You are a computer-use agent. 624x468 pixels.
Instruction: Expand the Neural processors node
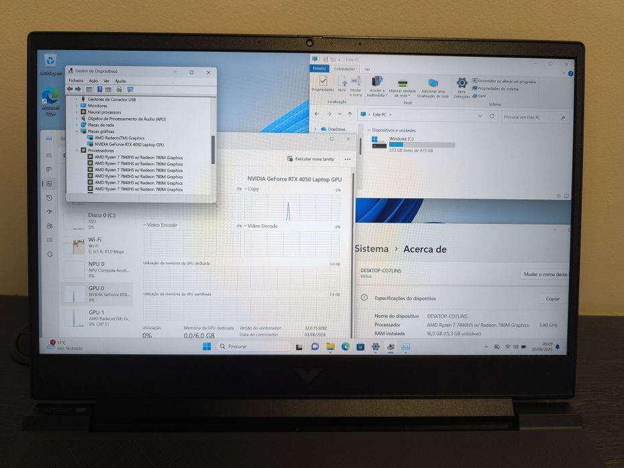click(x=77, y=112)
